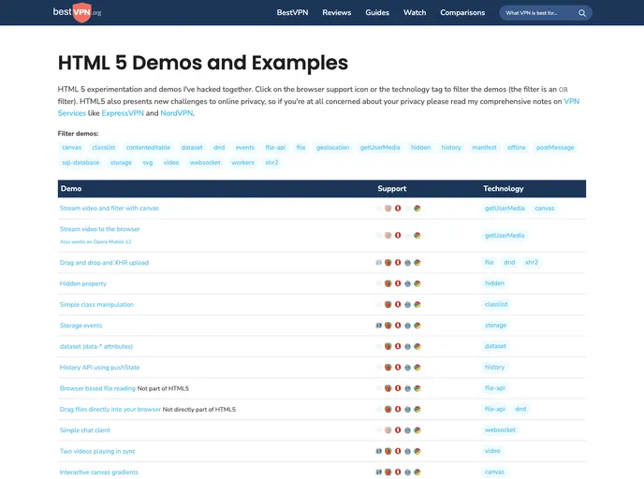Open the Comparisons nav menu item

(x=462, y=13)
